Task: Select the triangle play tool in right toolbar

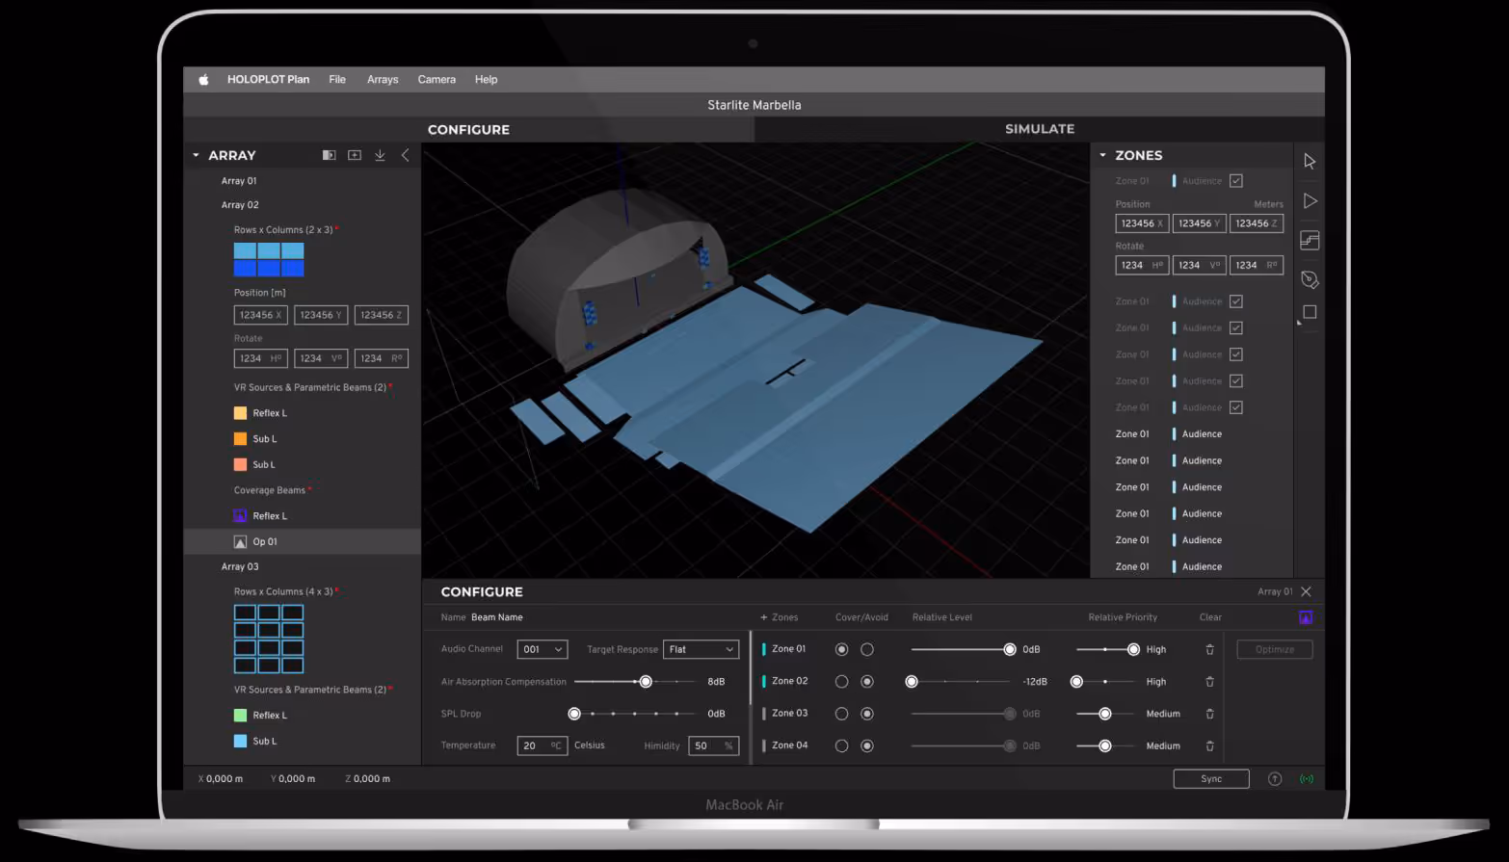Action: [1310, 201]
